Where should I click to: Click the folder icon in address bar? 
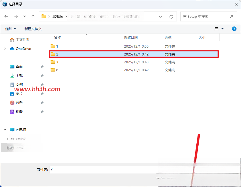44,16
